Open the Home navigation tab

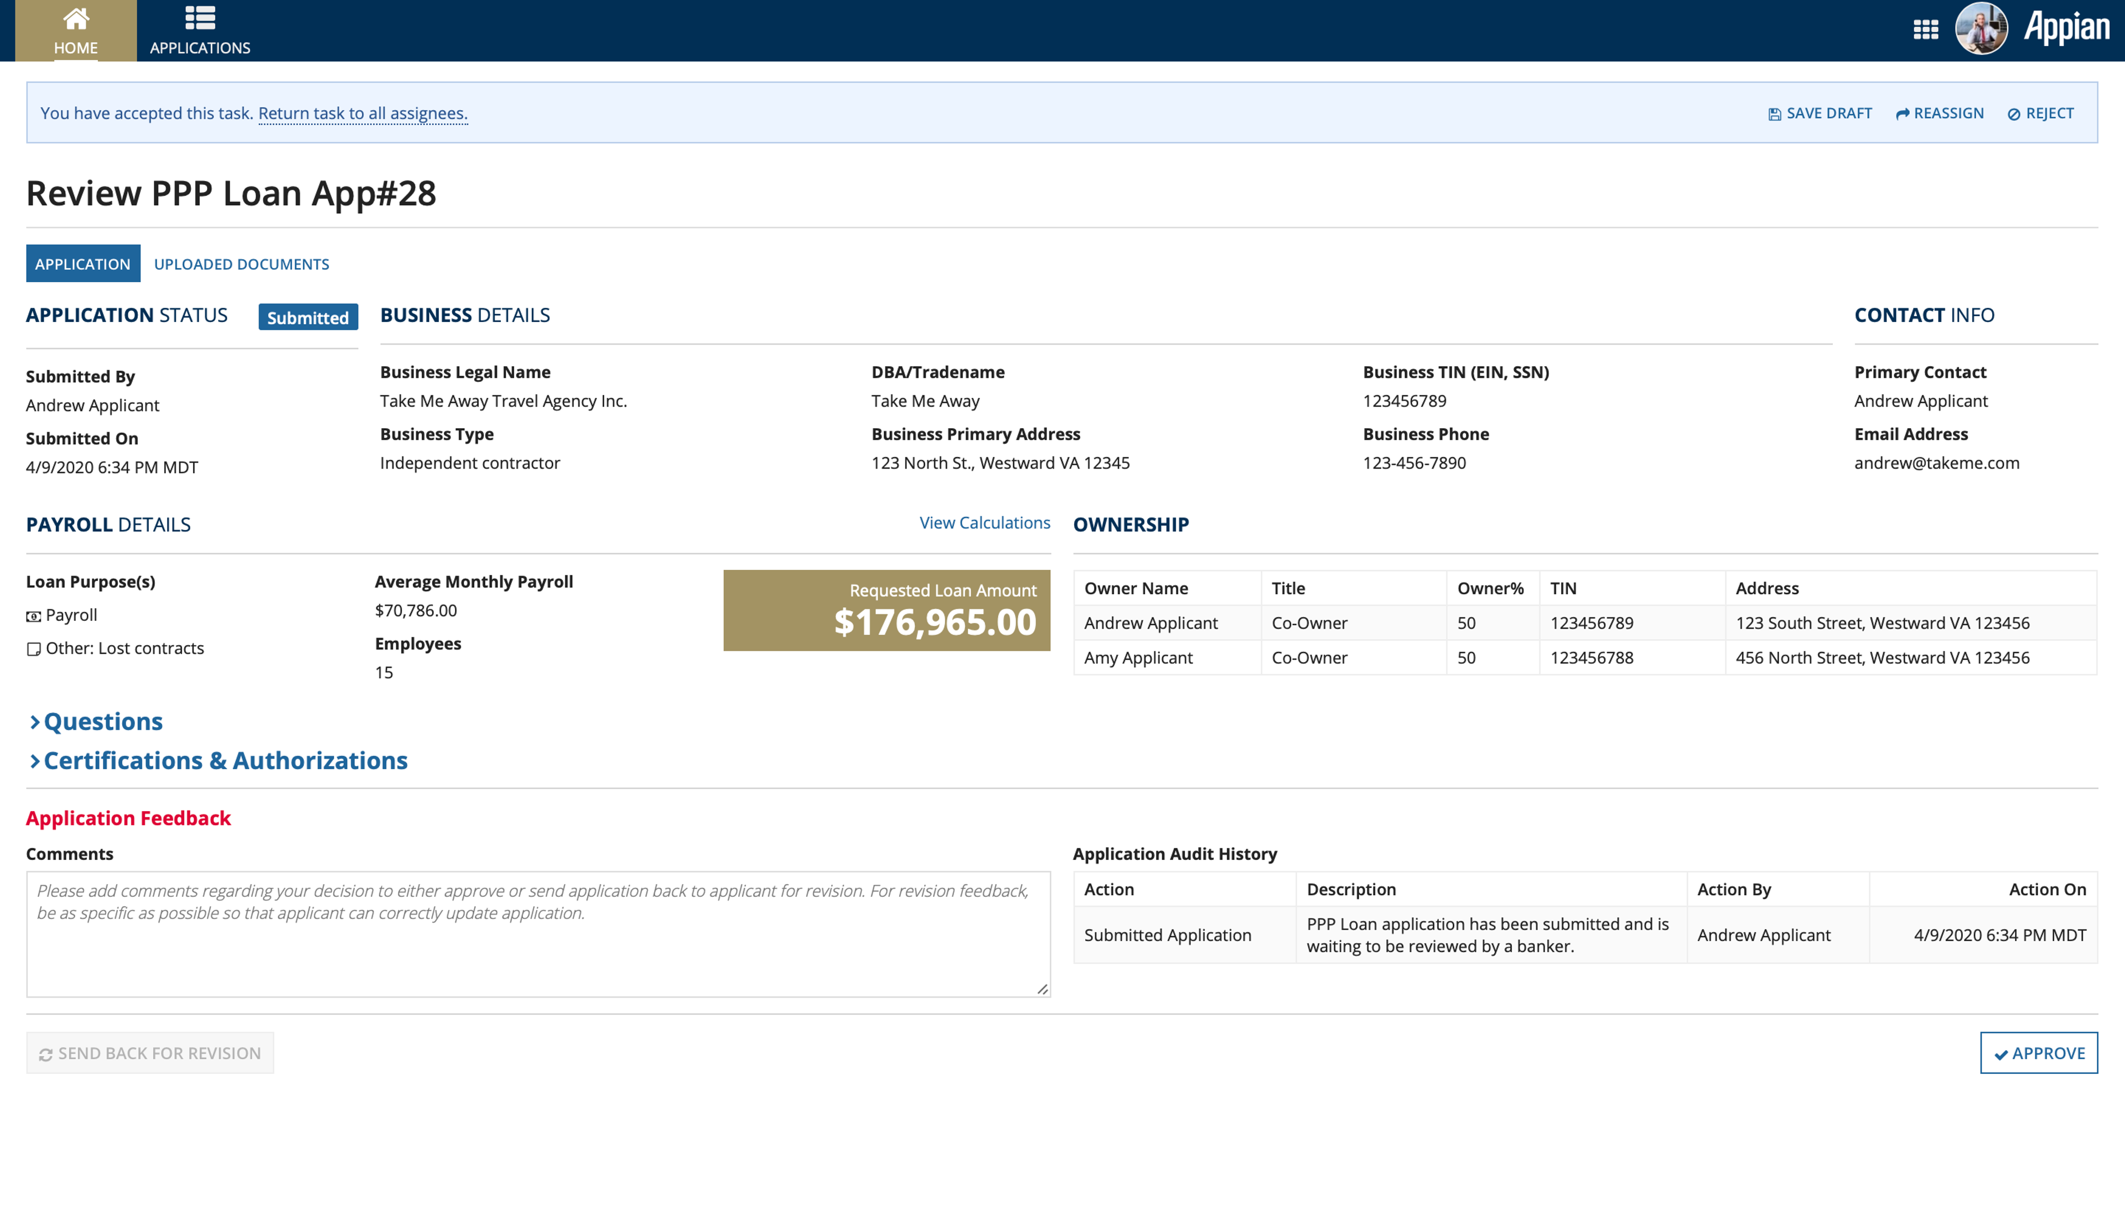coord(76,30)
